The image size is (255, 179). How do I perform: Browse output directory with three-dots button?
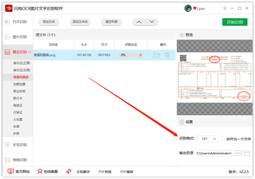[x=238, y=153]
